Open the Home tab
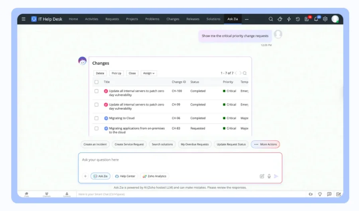This screenshot has width=359, height=211. point(73,19)
